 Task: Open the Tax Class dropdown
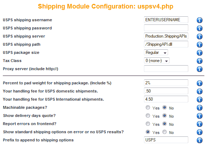157,61
